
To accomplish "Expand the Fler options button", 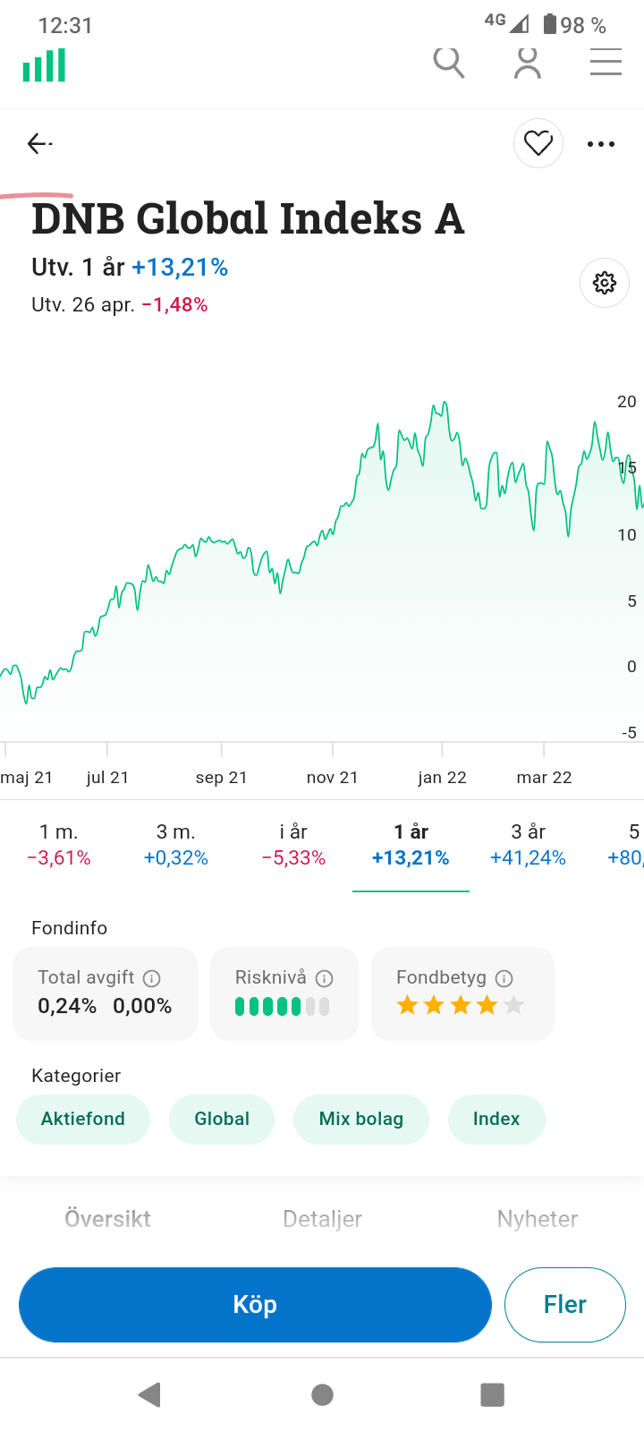I will click(564, 1305).
